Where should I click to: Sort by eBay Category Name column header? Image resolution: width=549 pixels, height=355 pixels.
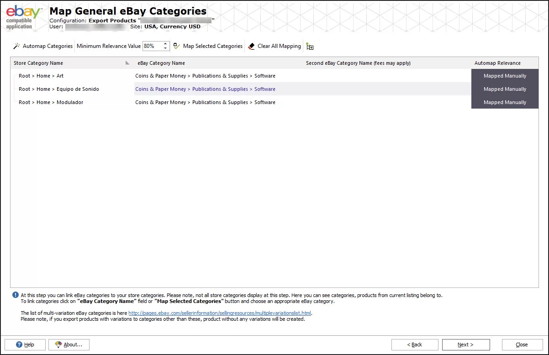point(161,63)
